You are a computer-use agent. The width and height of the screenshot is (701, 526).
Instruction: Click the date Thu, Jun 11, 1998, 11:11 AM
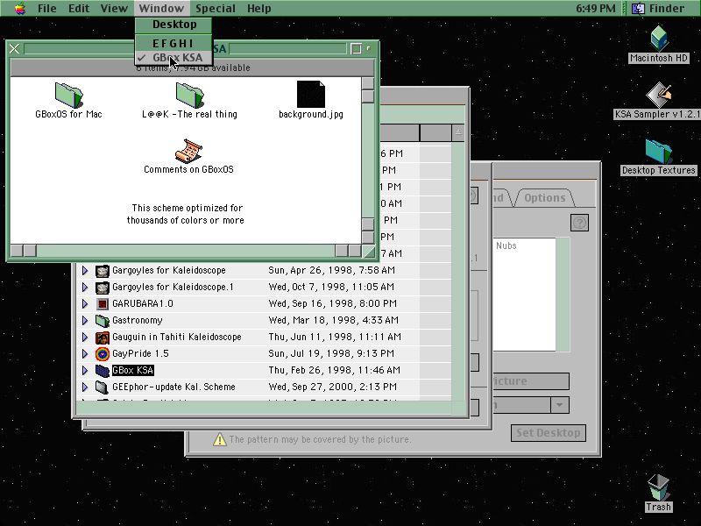click(x=335, y=337)
